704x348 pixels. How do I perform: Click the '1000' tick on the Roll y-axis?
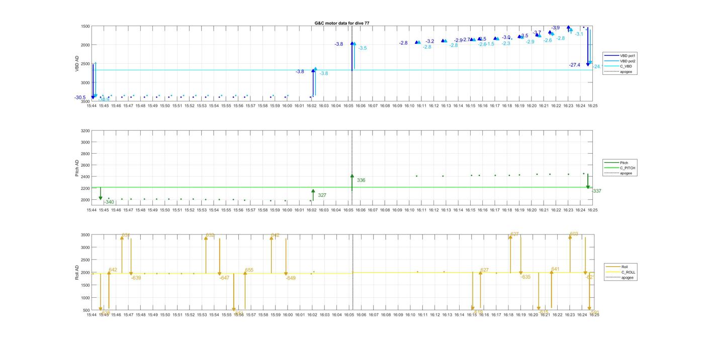(85, 298)
